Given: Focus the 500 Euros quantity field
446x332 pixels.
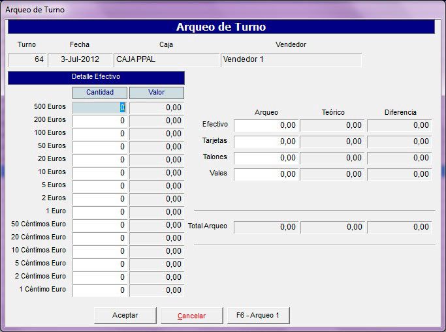Looking at the screenshot, I should click(x=100, y=108).
